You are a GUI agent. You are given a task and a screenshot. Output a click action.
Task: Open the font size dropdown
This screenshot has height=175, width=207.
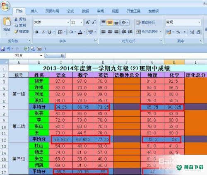pyautogui.click(x=81, y=22)
